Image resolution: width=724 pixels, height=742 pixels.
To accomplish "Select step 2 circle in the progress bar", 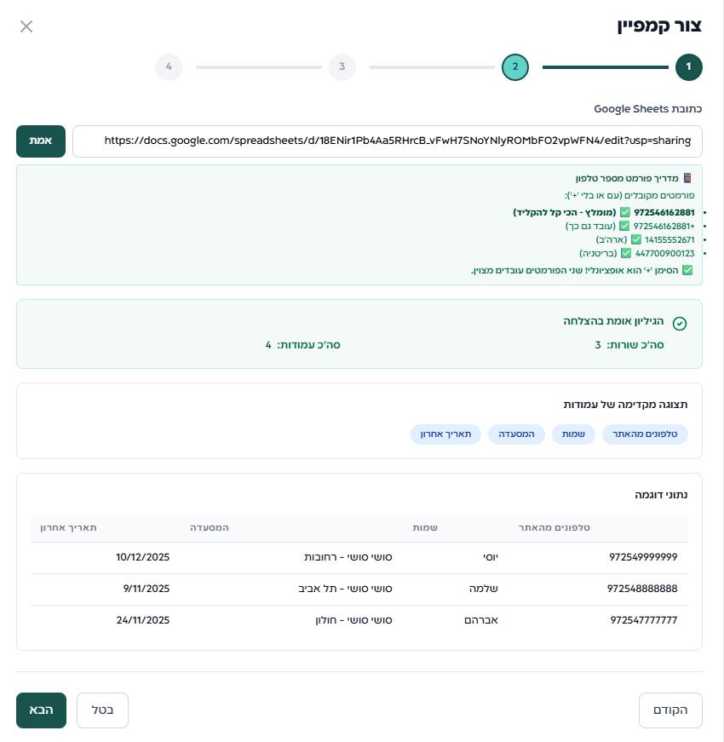I will pyautogui.click(x=514, y=67).
